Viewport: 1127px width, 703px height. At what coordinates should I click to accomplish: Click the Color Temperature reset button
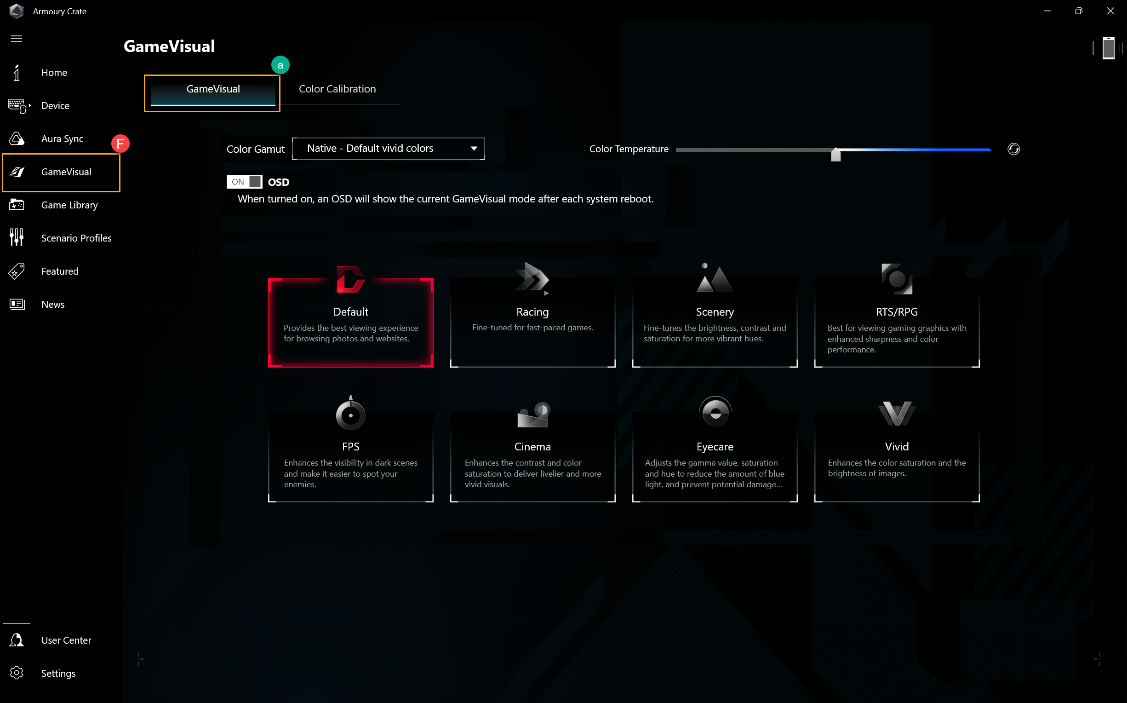tap(1014, 149)
